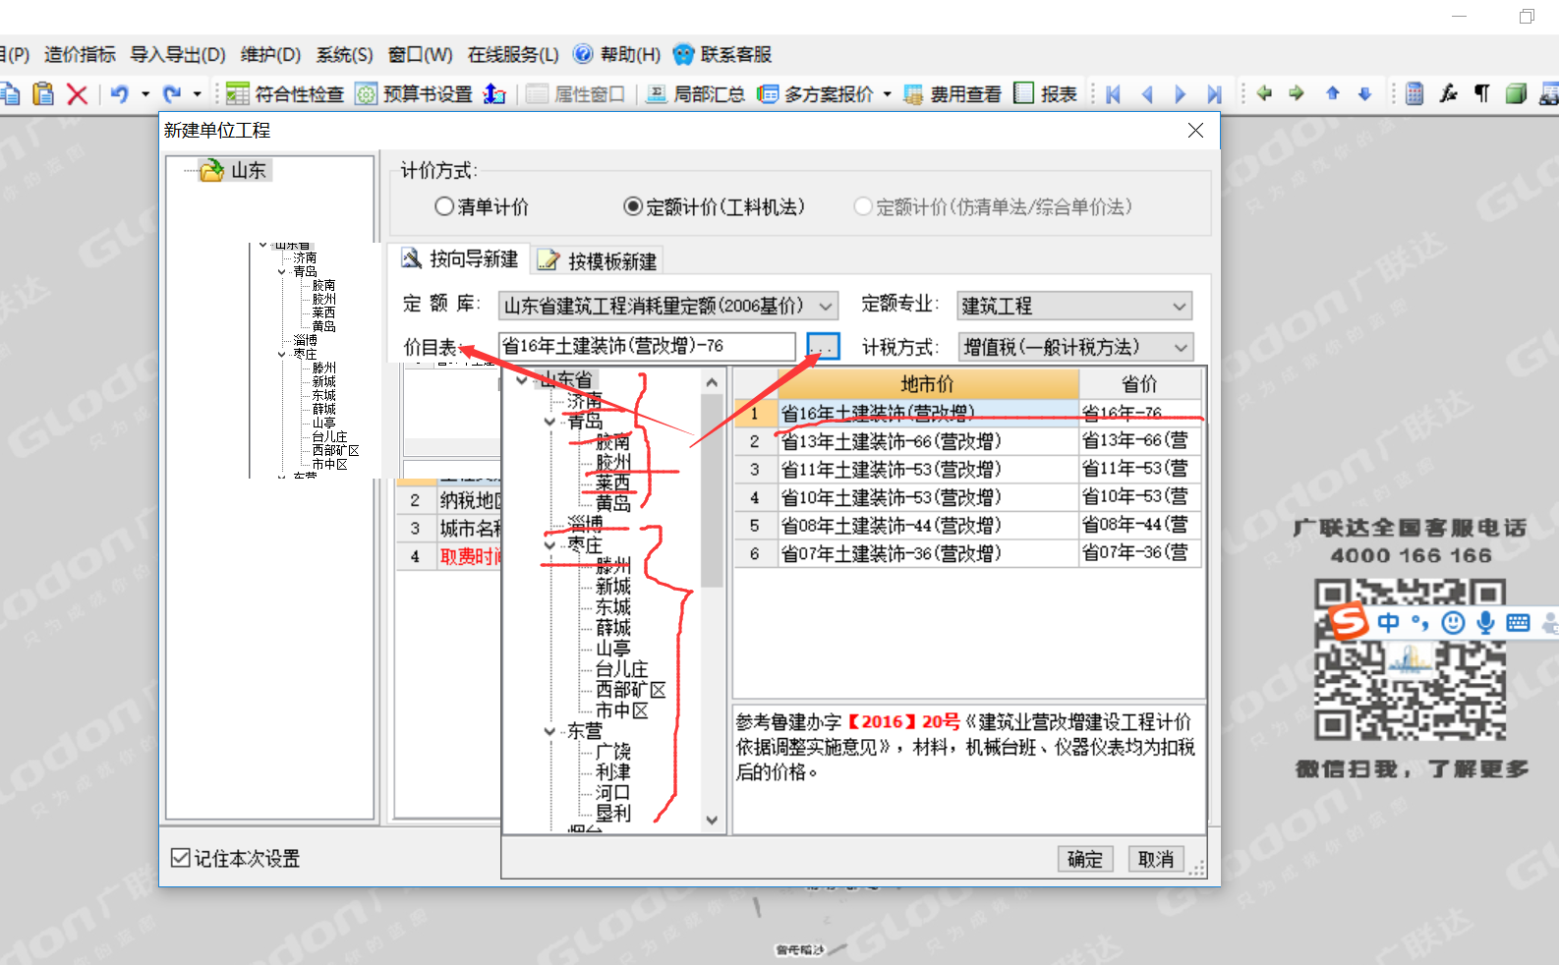This screenshot has width=1559, height=965.
Task: Open the 导入导出(D) menu
Action: [178, 54]
